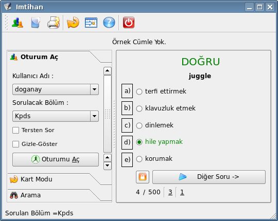Enable the Tersten Sor checkbox

click(x=16, y=130)
